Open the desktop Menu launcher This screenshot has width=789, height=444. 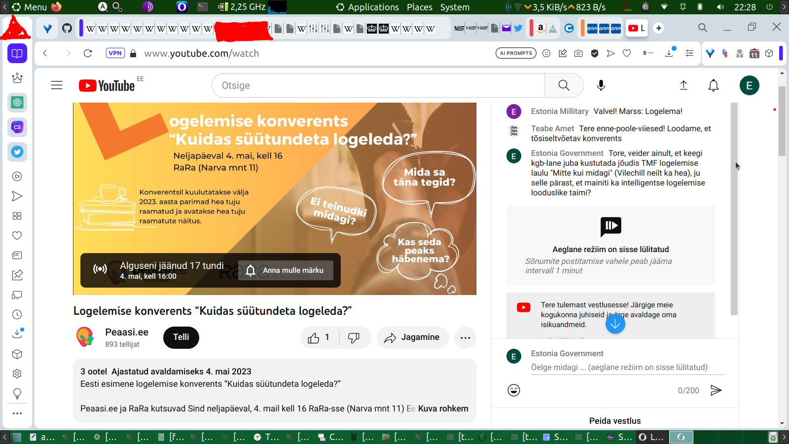tap(30, 7)
